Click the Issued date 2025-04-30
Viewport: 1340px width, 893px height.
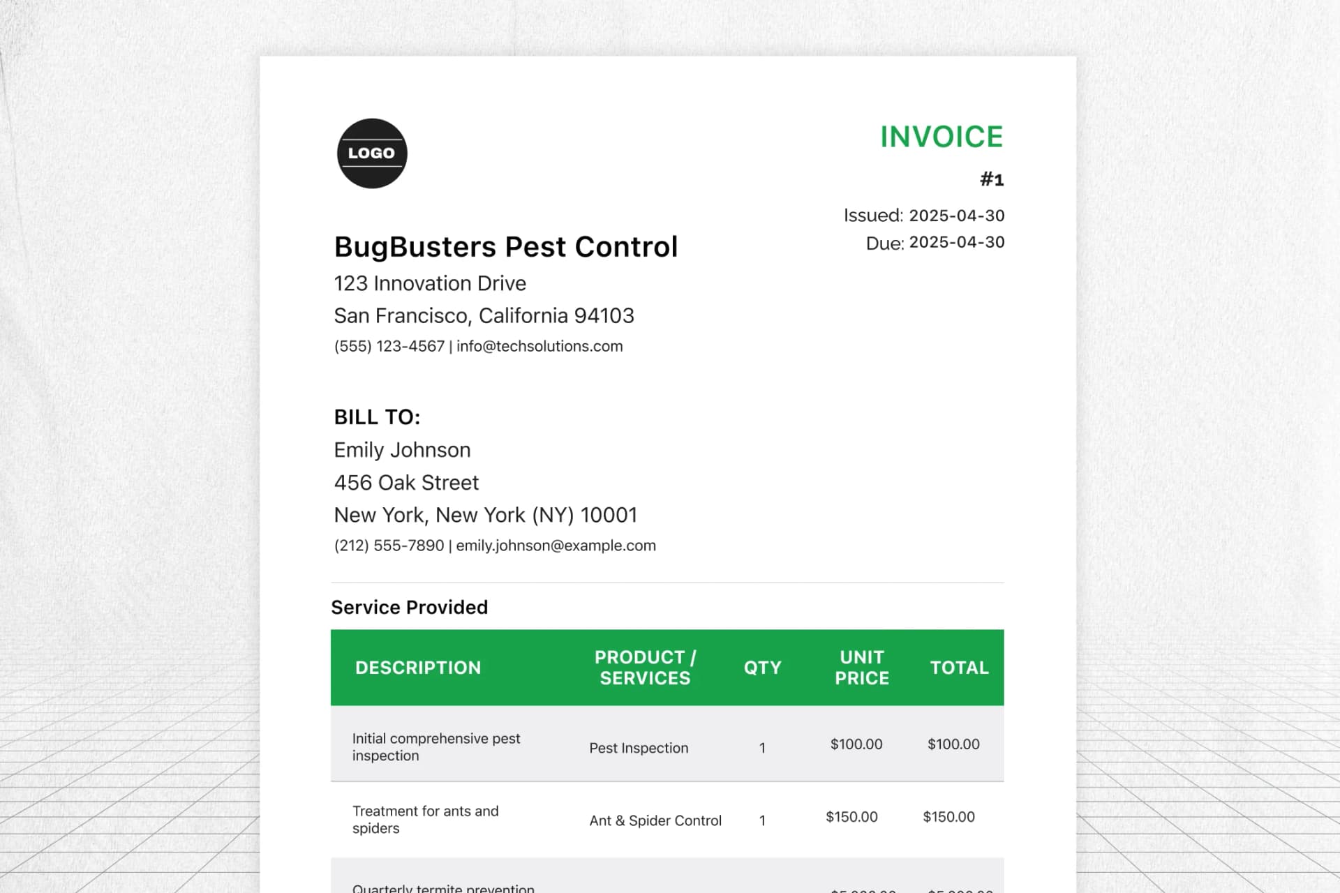coord(956,216)
